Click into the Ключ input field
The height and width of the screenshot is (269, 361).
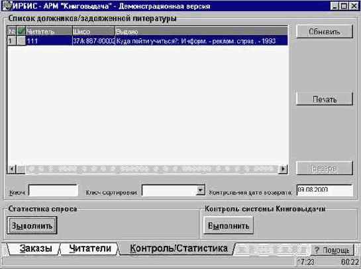(54, 190)
